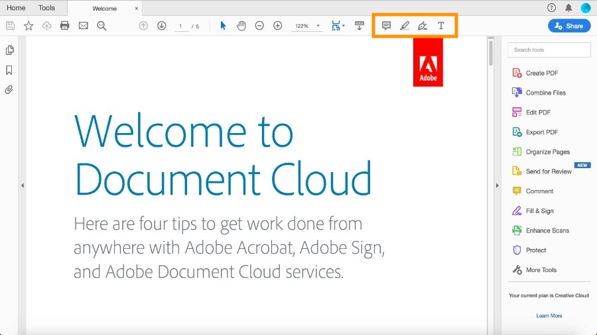This screenshot has width=597, height=335.
Task: Print the document
Action: [65, 26]
